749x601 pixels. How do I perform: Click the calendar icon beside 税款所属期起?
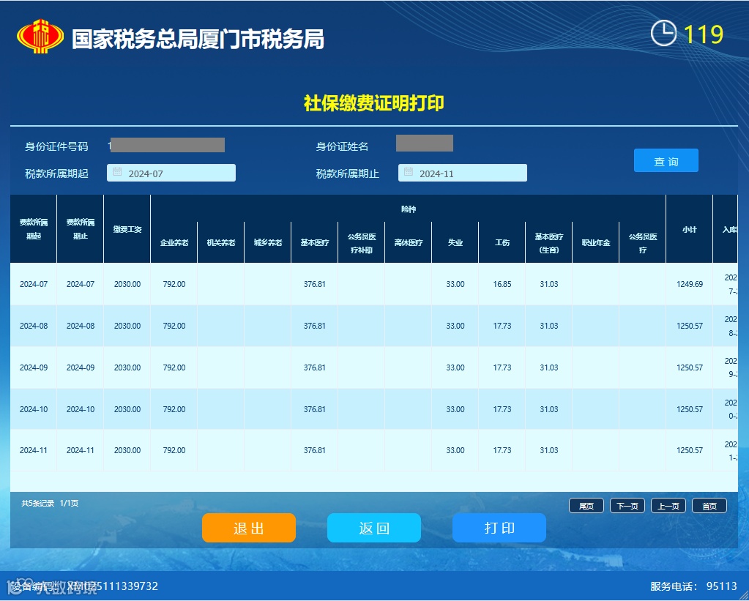[x=116, y=171]
